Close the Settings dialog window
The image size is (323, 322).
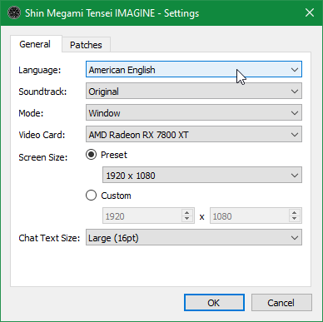click(x=310, y=12)
